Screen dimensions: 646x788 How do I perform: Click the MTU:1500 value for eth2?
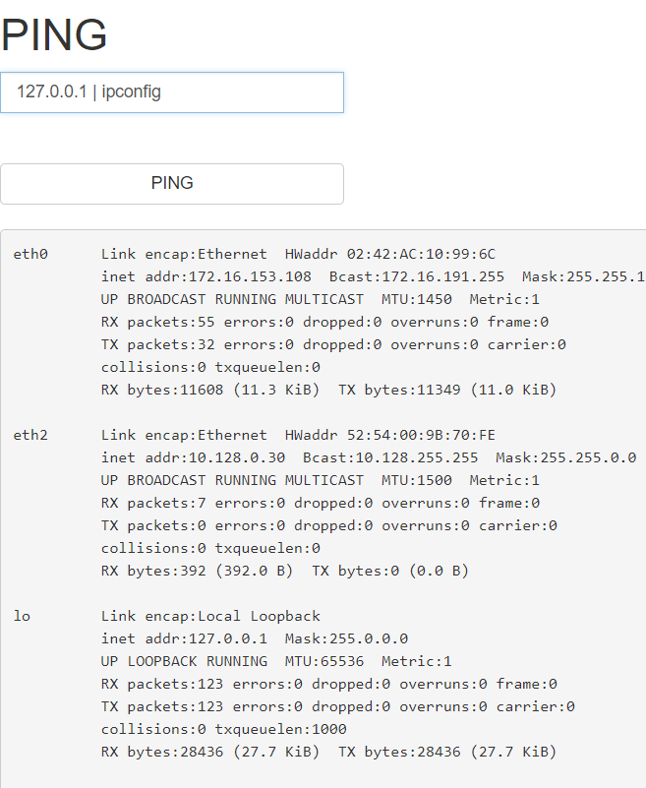(x=417, y=480)
